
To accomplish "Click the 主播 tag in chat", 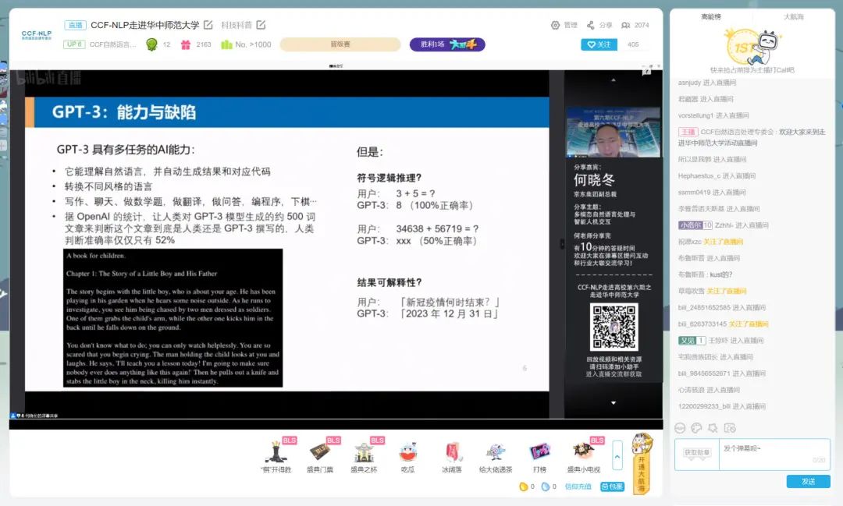I will click(688, 132).
